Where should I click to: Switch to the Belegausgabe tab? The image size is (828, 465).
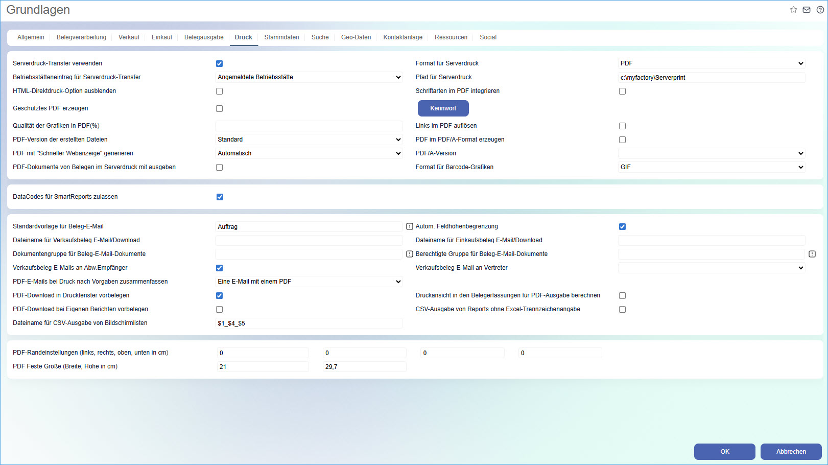click(x=204, y=37)
